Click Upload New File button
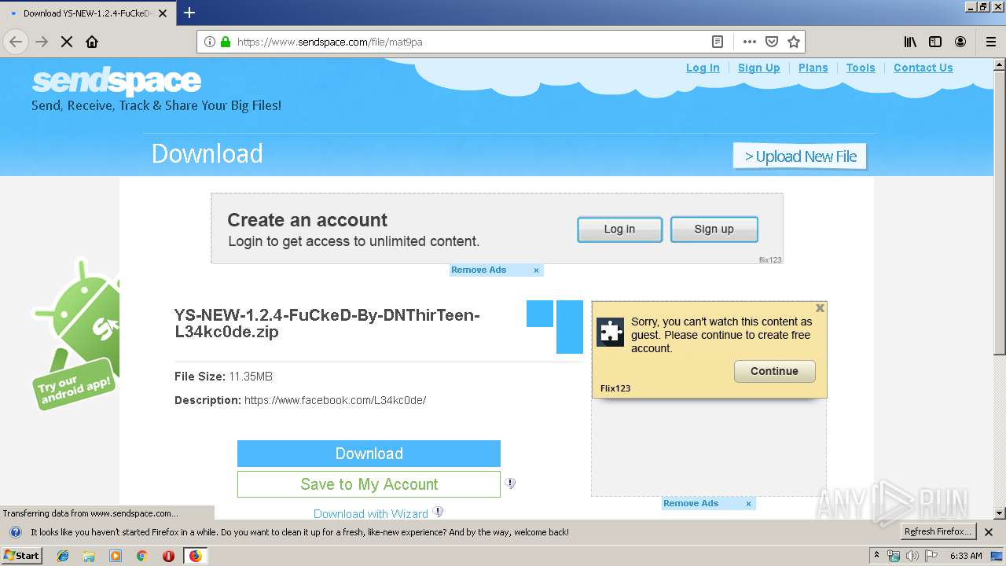1006x566 pixels. point(800,156)
